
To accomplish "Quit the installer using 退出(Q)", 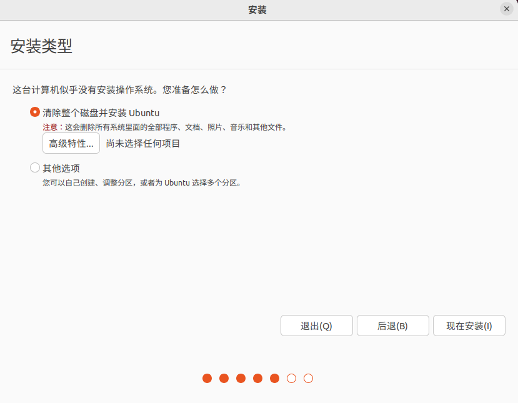I will tap(316, 326).
